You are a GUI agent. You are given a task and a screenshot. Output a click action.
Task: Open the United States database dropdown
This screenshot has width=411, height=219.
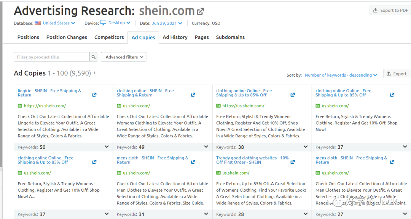click(x=59, y=23)
